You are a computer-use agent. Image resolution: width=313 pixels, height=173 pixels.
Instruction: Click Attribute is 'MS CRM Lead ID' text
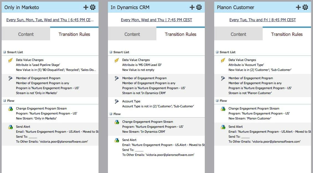point(142,65)
